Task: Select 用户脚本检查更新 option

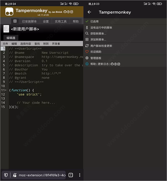Action: coord(125,46)
